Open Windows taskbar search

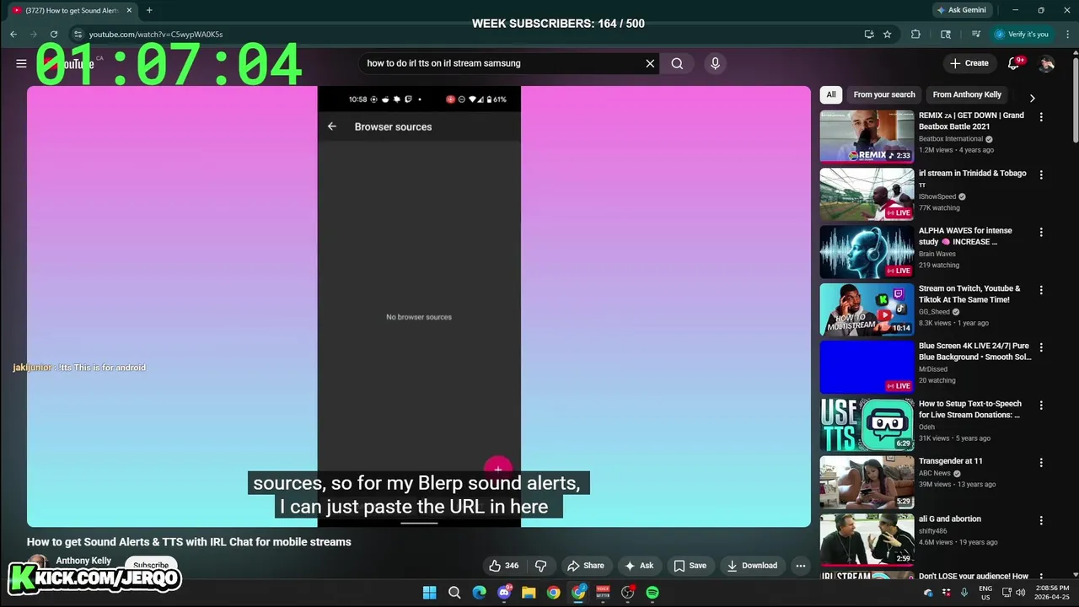(454, 593)
